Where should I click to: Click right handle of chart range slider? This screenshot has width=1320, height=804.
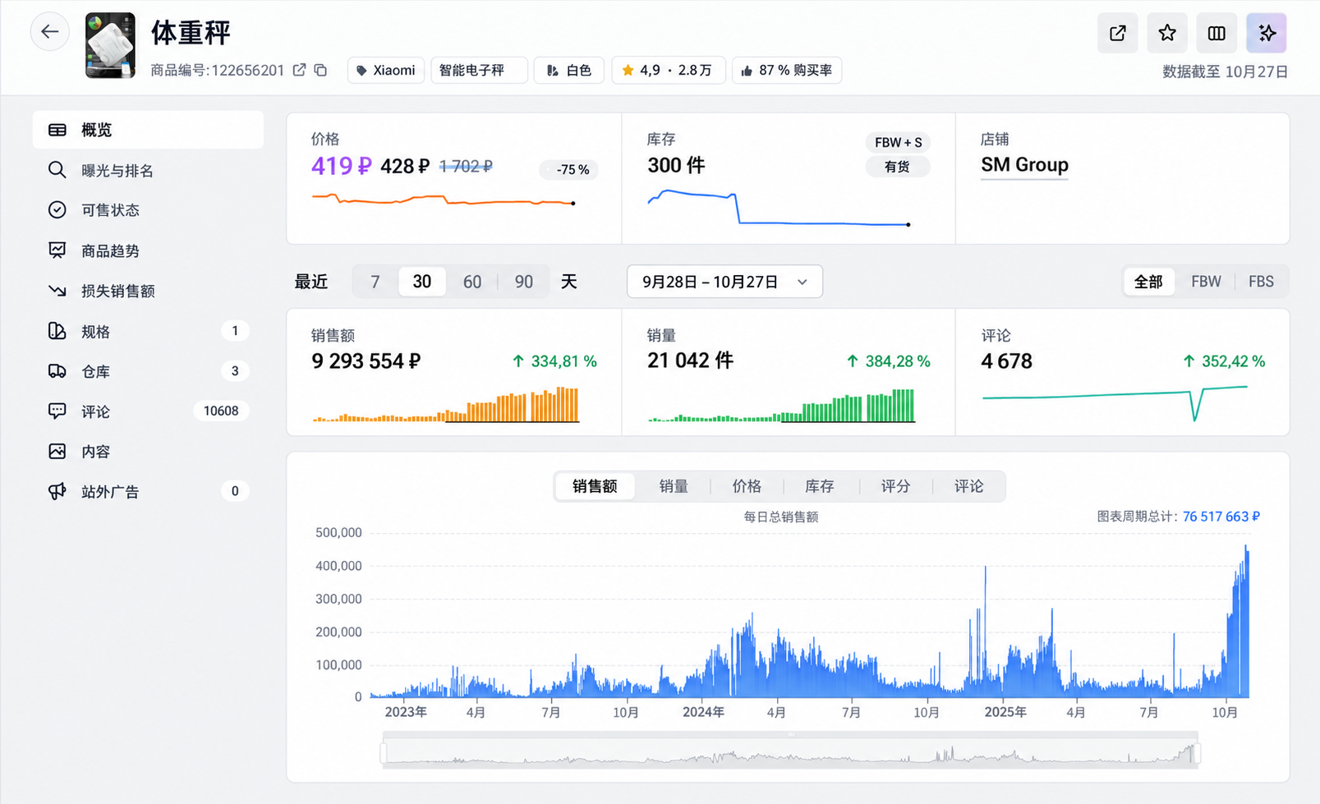pos(1197,753)
